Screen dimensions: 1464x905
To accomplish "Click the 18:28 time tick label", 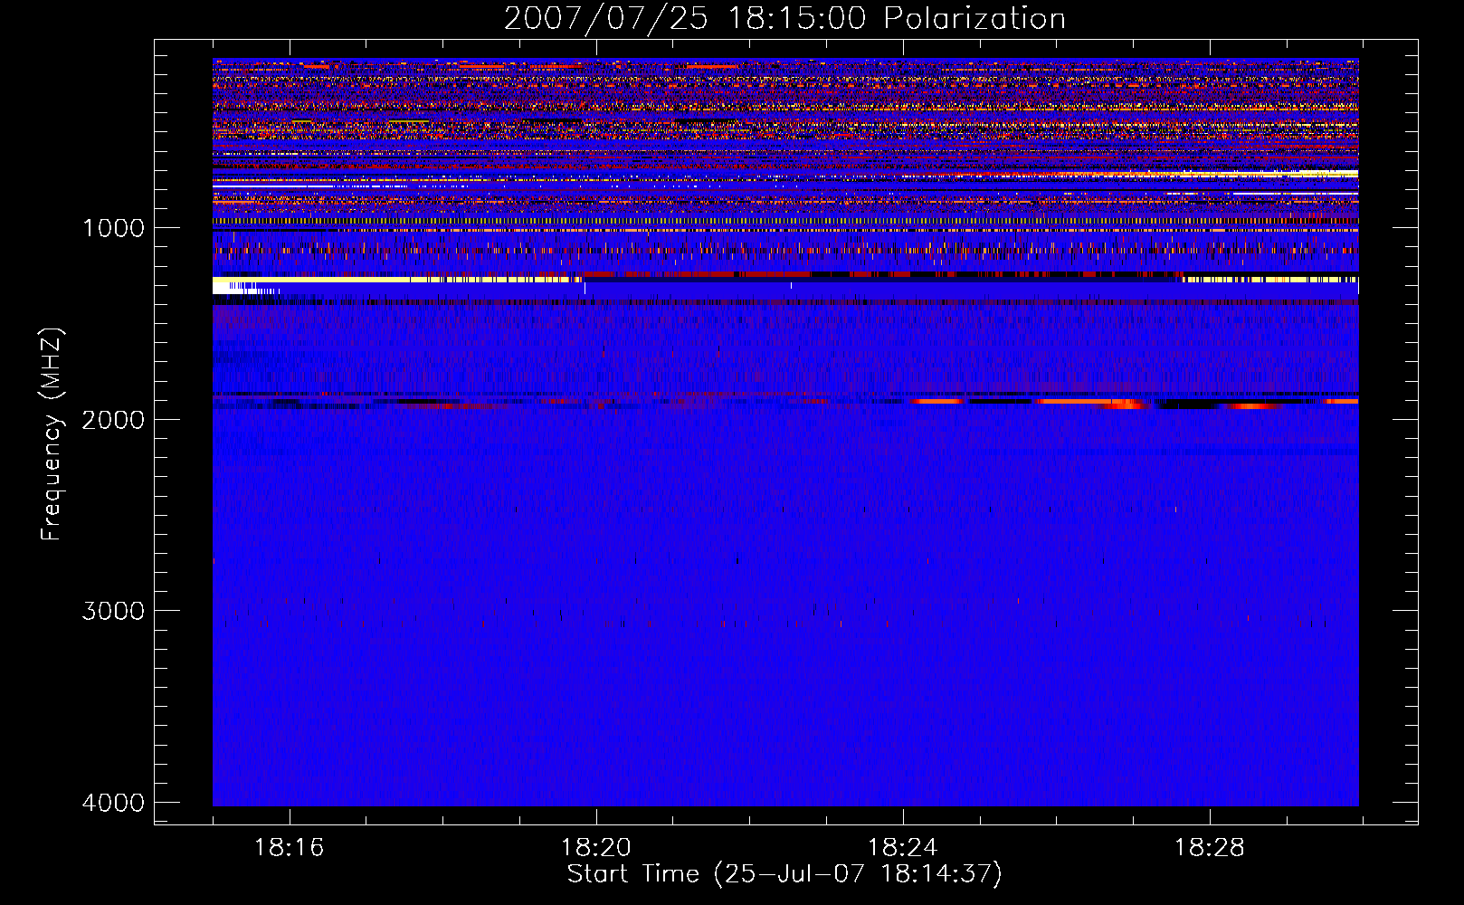I will click(1210, 848).
